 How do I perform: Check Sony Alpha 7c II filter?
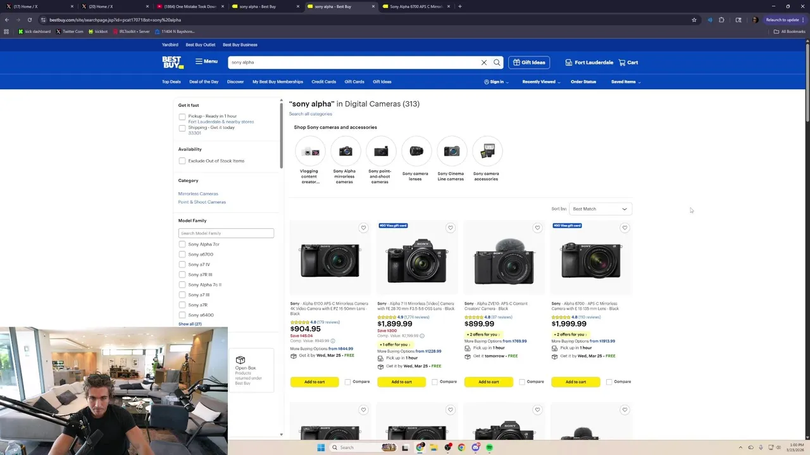[182, 285]
